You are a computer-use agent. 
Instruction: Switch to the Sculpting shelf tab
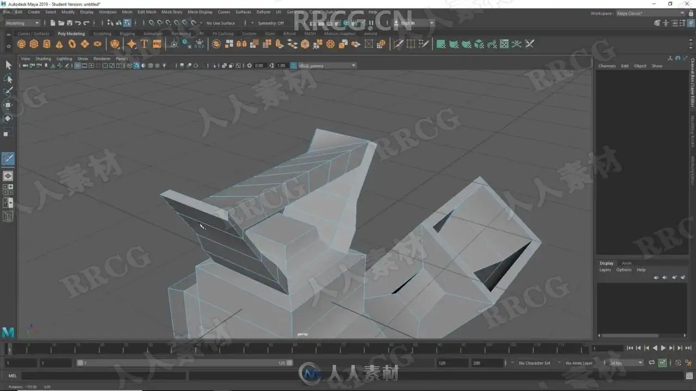(102, 34)
